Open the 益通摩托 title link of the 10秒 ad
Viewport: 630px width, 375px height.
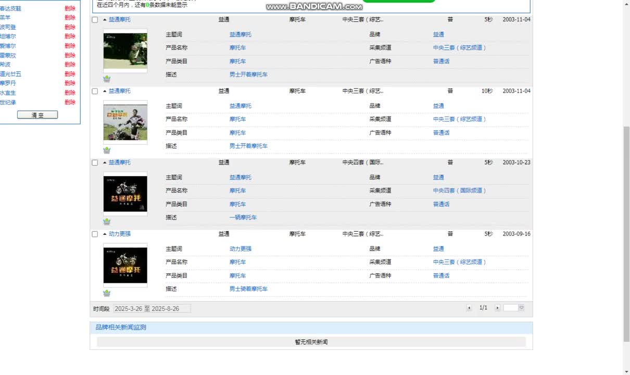point(120,91)
